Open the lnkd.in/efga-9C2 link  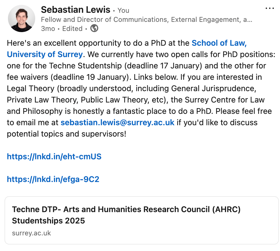(x=53, y=179)
